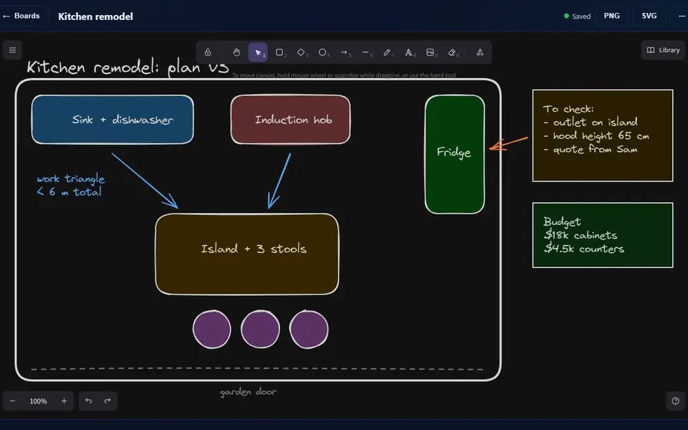The image size is (688, 430).
Task: Undo the last action
Action: pos(89,401)
